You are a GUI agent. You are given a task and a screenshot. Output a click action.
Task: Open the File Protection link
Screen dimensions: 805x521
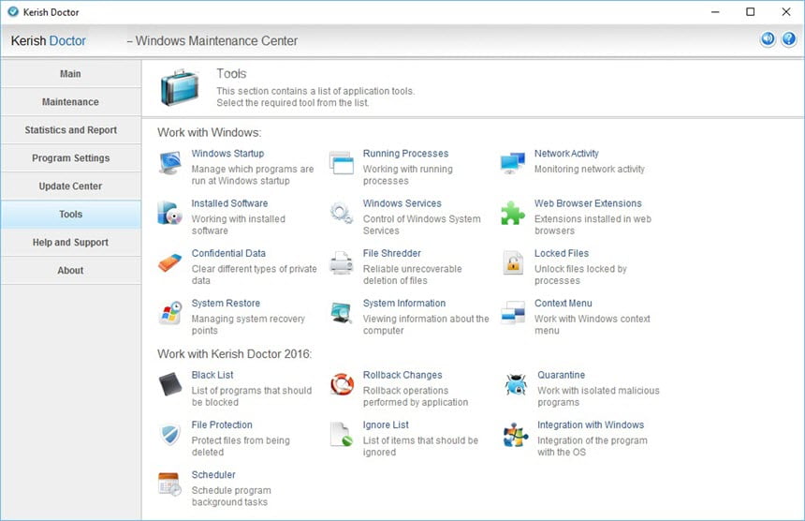point(222,424)
